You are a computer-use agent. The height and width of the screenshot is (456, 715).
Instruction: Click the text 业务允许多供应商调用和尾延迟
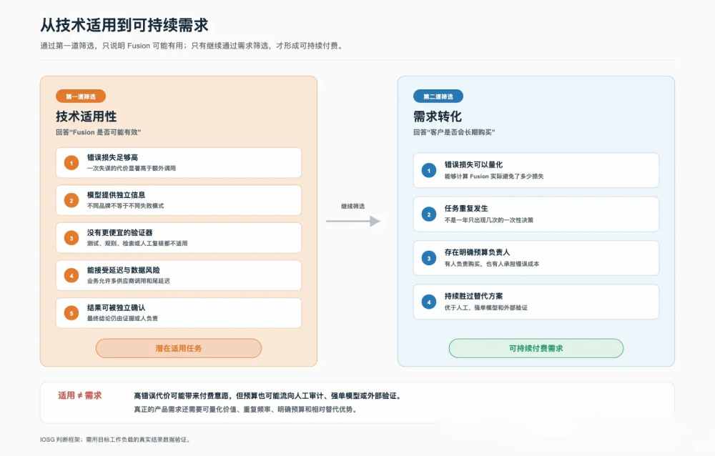129,281
